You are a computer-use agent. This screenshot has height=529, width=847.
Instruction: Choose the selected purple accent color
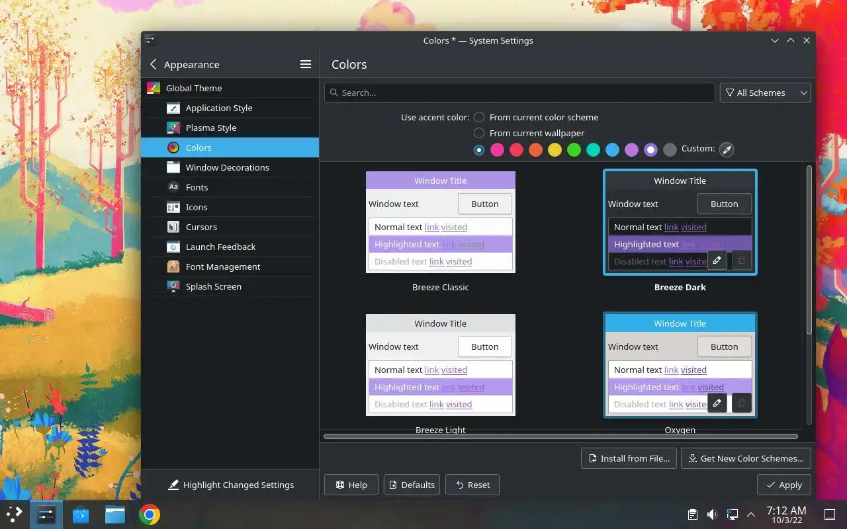click(x=650, y=150)
